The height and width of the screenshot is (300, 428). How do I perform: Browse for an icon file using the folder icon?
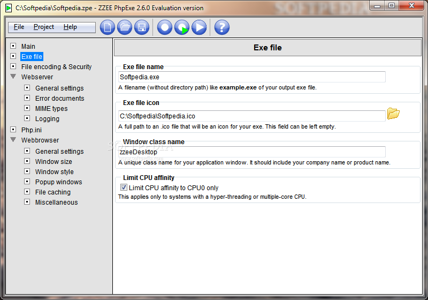(x=393, y=114)
